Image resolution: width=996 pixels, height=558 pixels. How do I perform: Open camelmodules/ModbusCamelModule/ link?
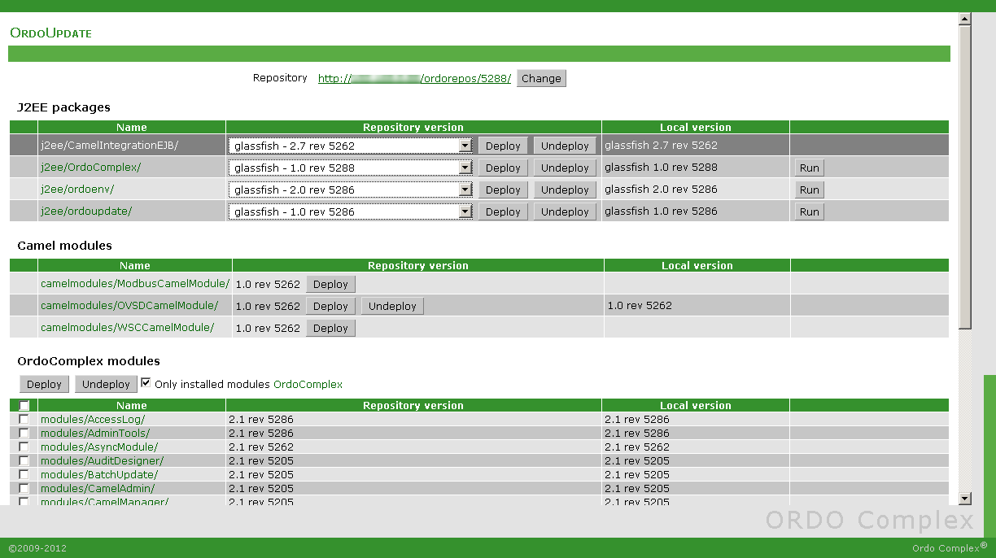(135, 283)
